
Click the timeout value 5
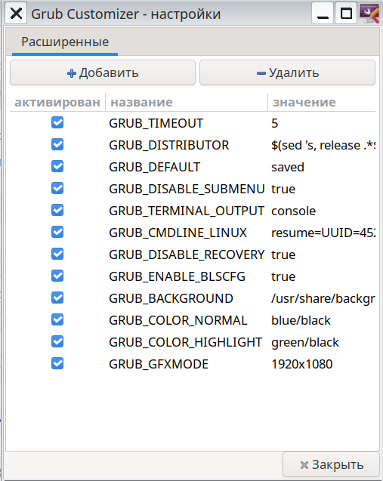tap(275, 123)
